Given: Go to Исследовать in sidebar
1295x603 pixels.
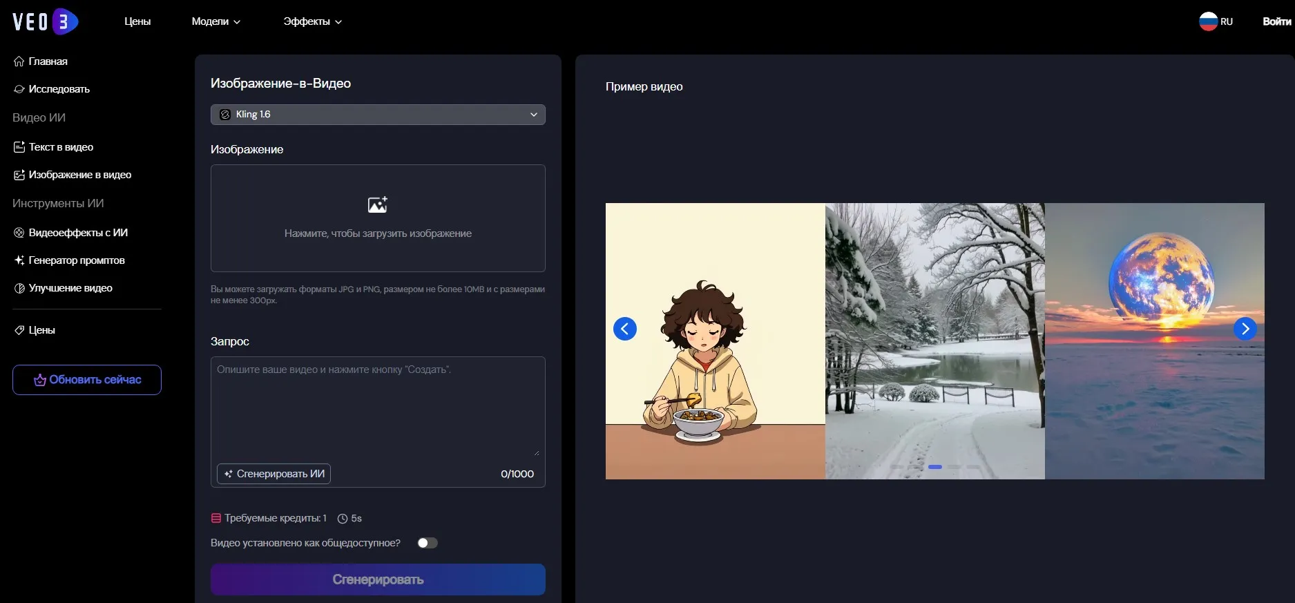Looking at the screenshot, I should 52,89.
